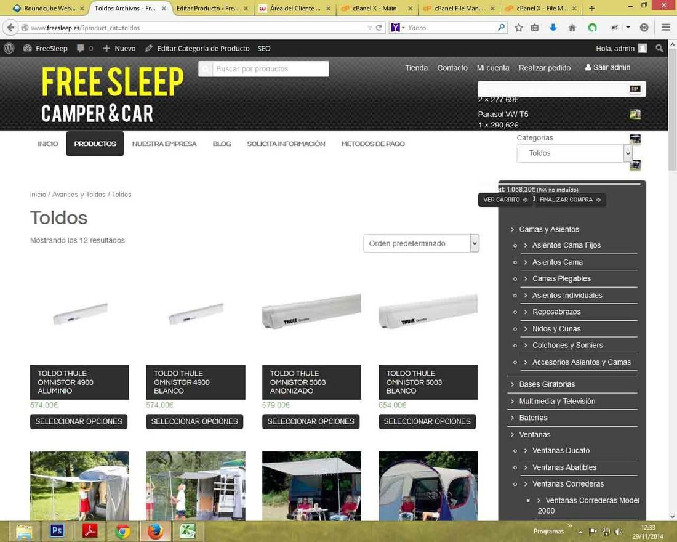Bookmark this page with the star icon

pos(519,28)
